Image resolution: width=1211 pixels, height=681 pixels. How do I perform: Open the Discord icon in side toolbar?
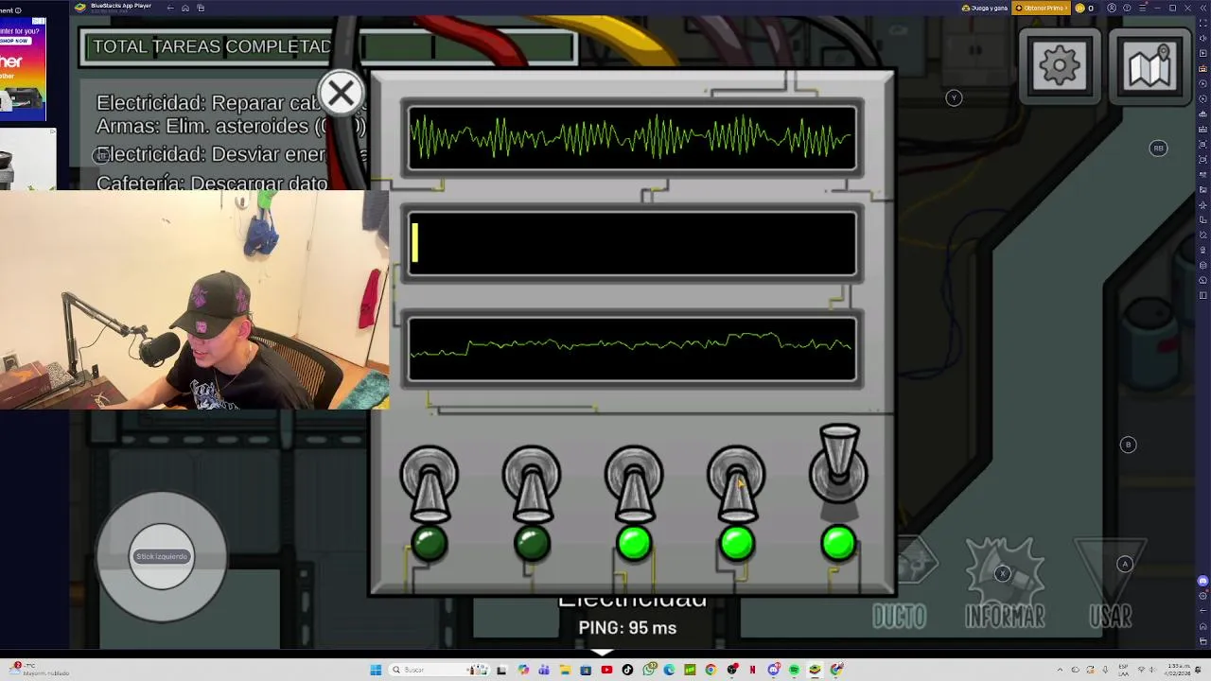[1202, 581]
